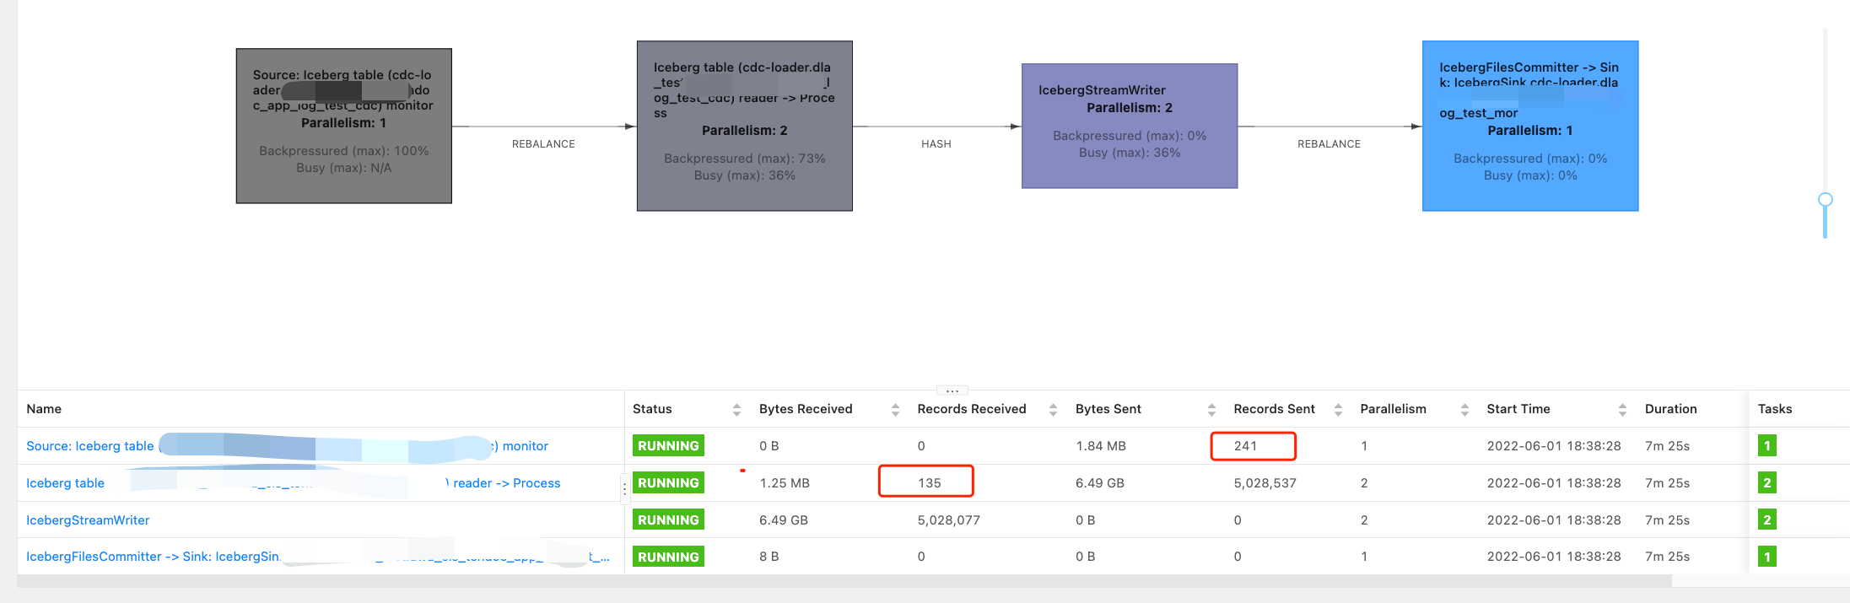The image size is (1850, 603).
Task: Sort by Records Sent column arrows
Action: point(1338,409)
